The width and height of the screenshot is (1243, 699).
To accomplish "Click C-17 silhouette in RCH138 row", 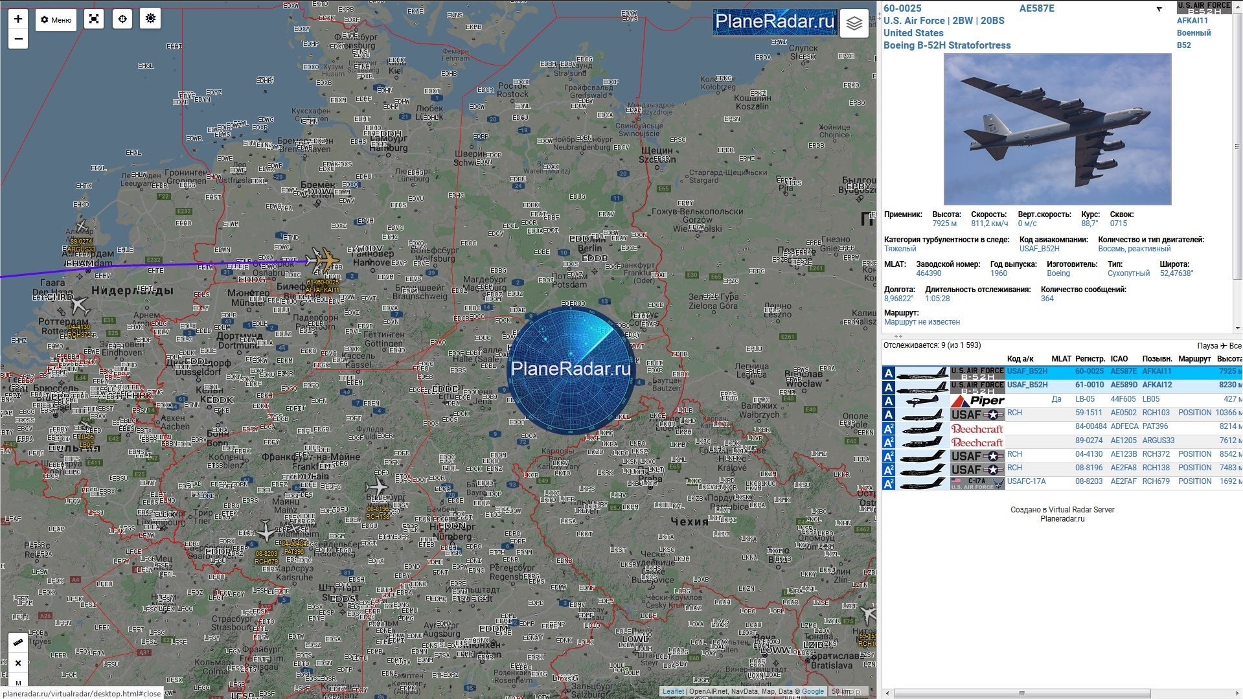I will 922,469.
